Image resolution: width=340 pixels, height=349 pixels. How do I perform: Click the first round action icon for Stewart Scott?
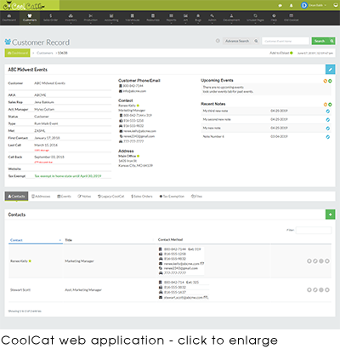[x=309, y=289]
